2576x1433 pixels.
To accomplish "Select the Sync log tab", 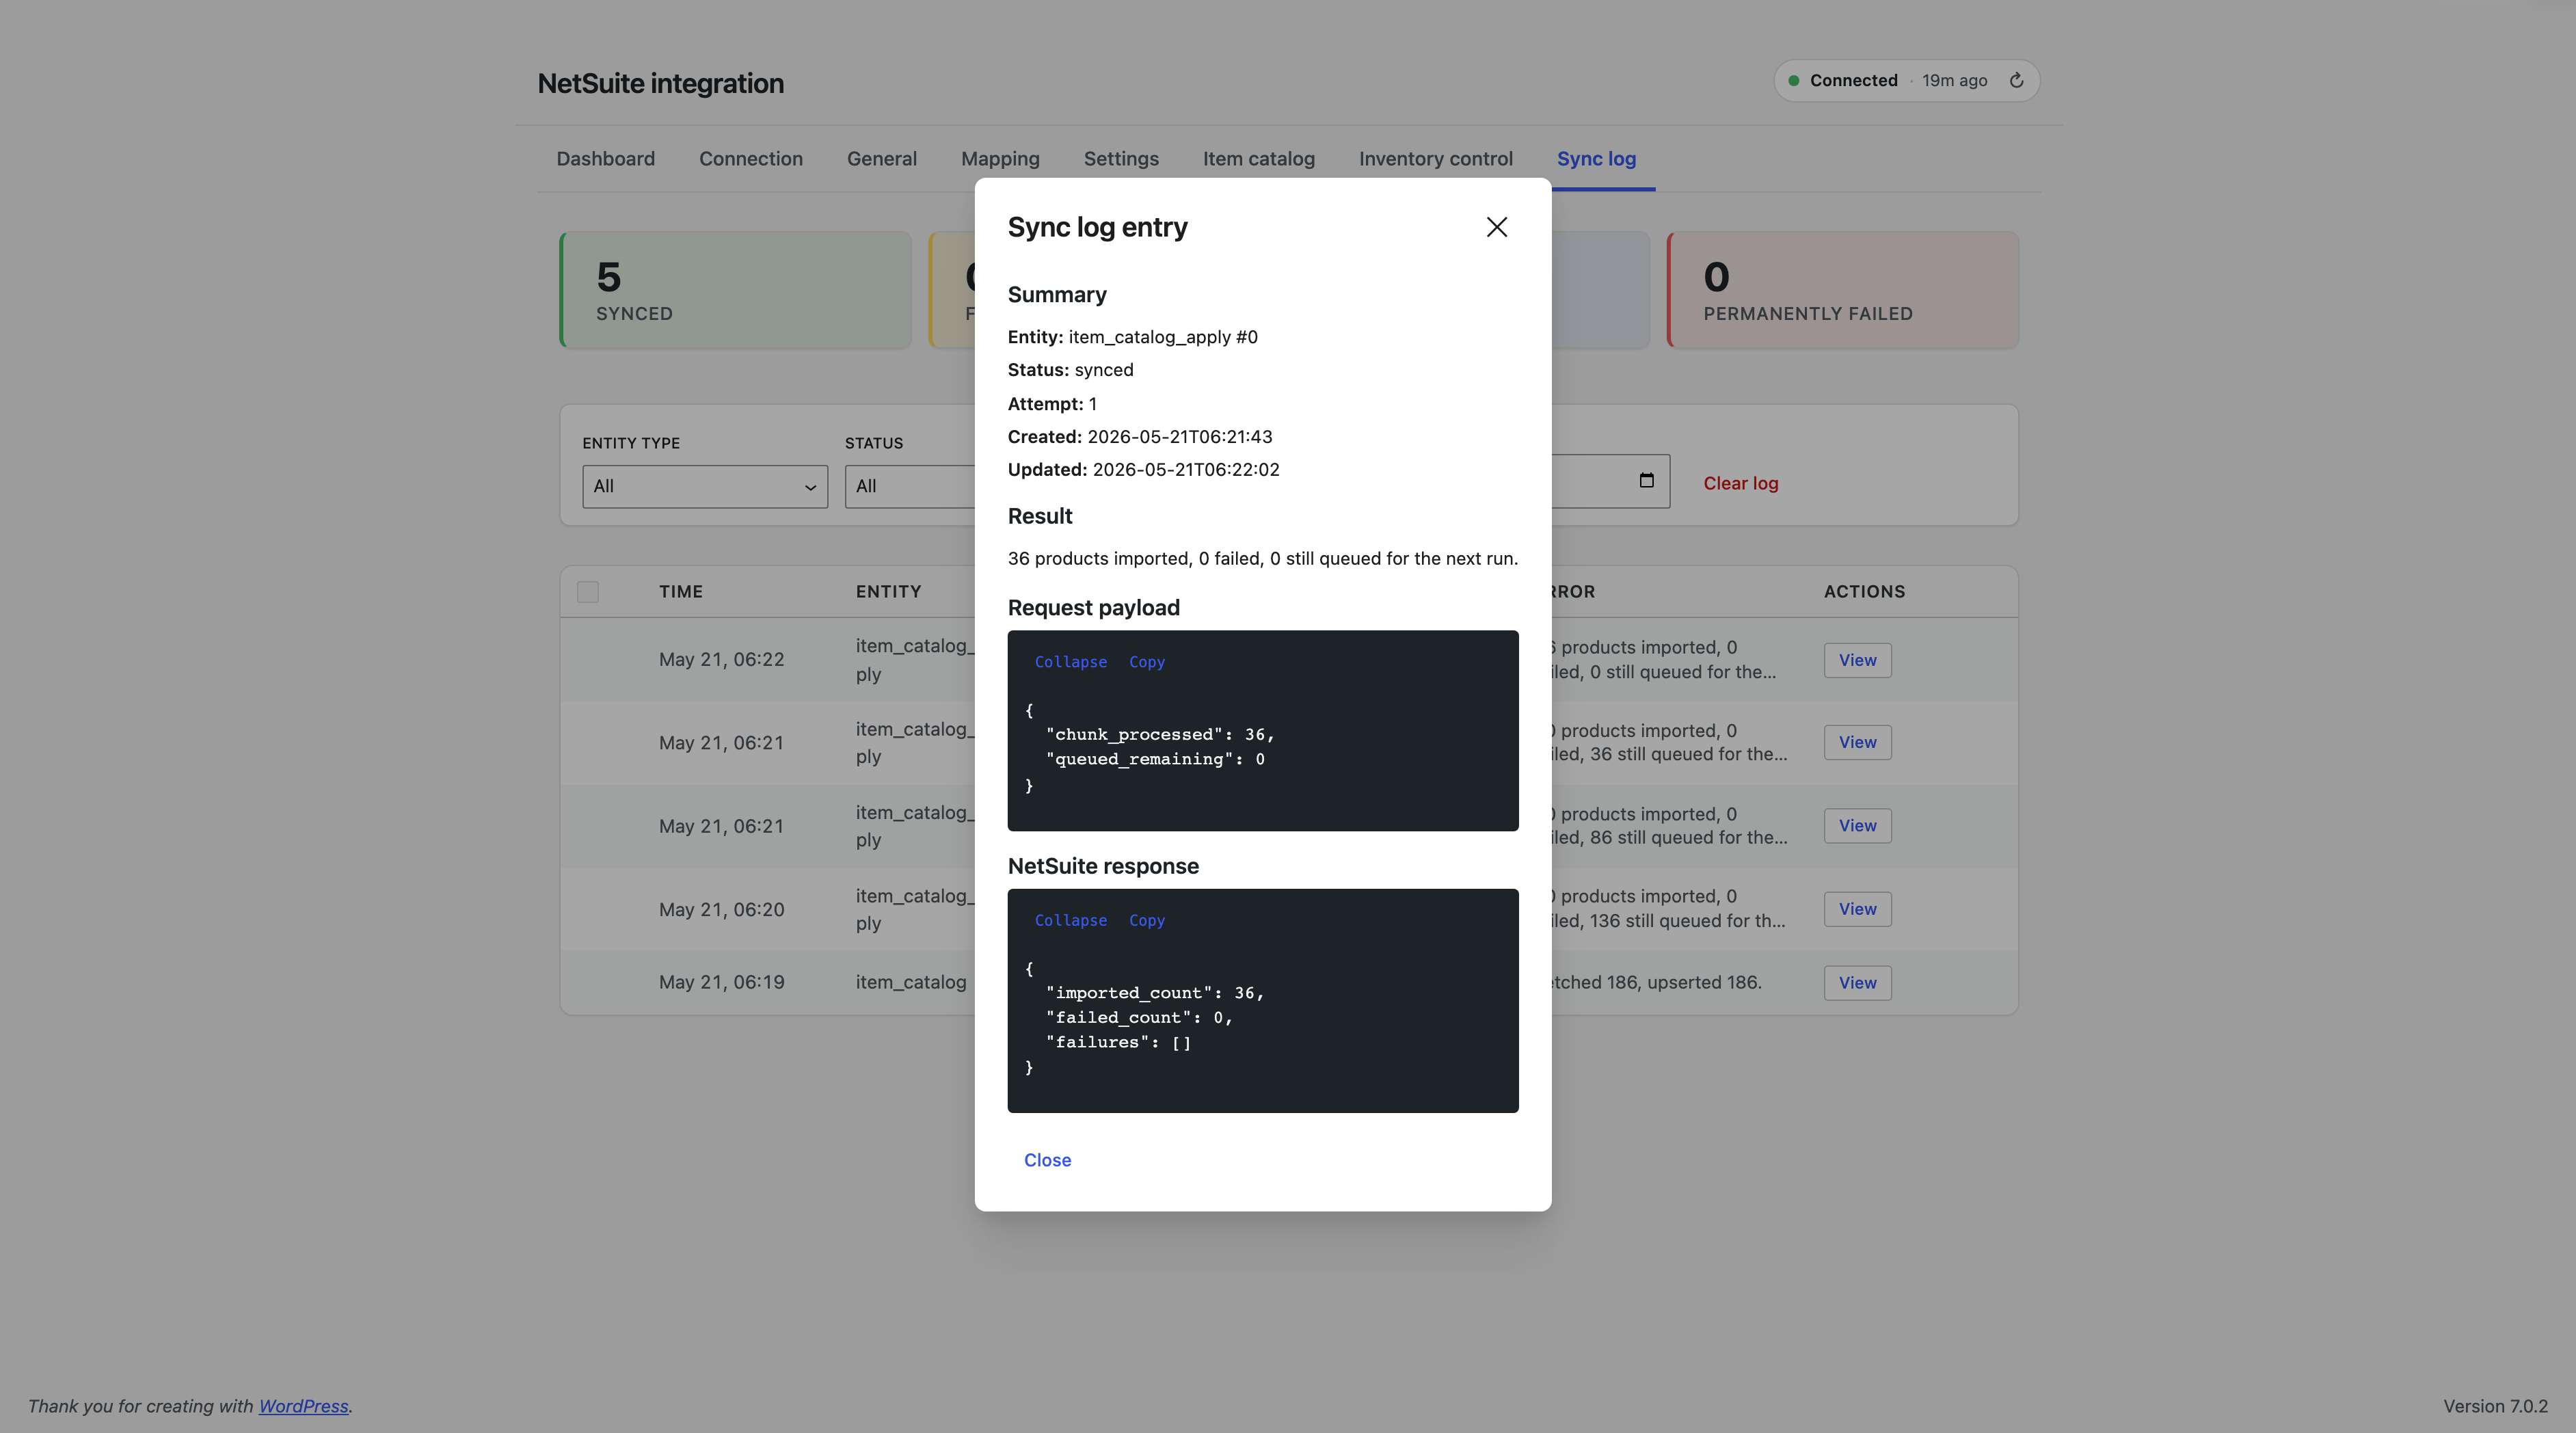I will [1596, 159].
